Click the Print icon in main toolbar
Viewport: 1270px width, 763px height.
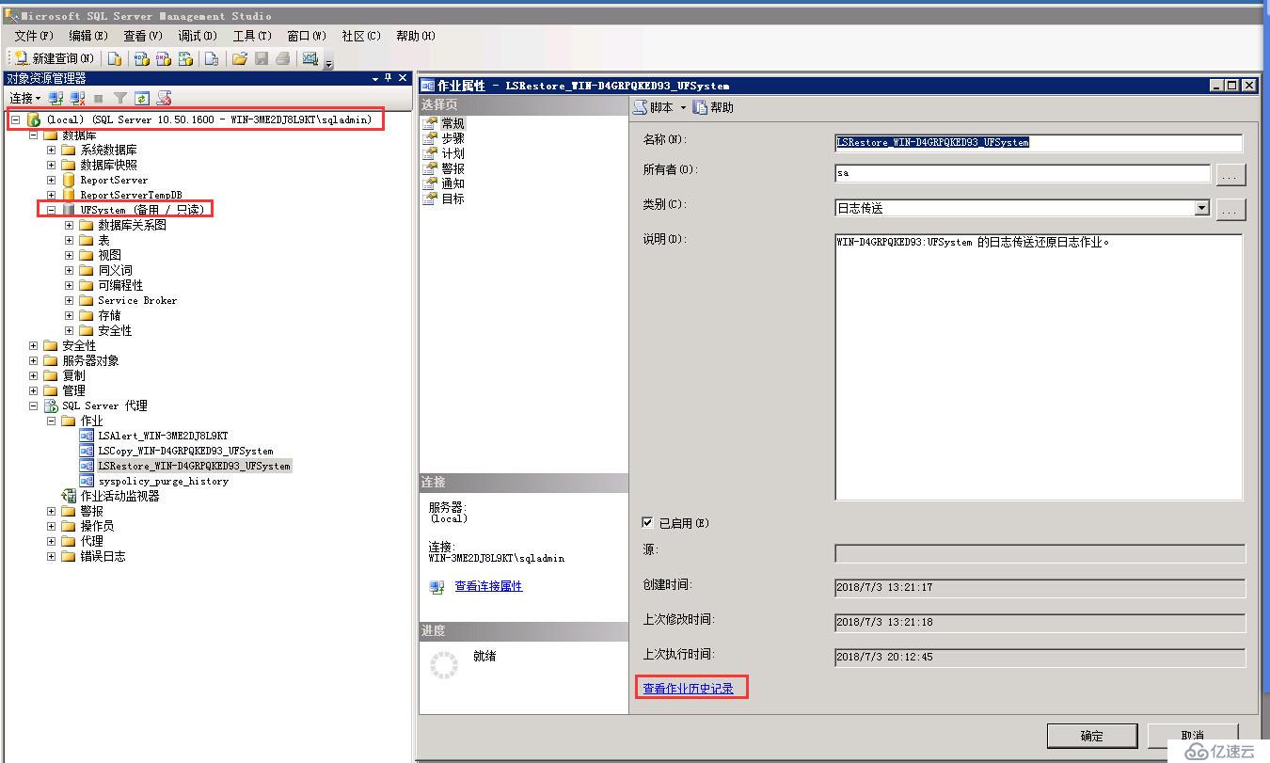click(282, 58)
